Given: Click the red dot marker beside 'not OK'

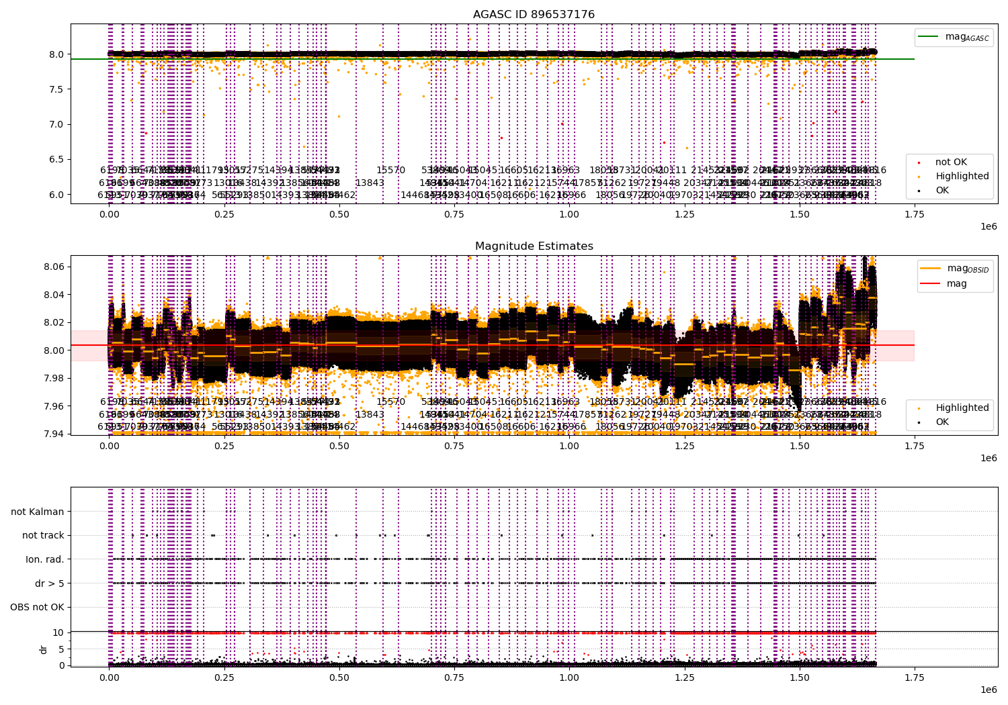Looking at the screenshot, I should [x=919, y=163].
